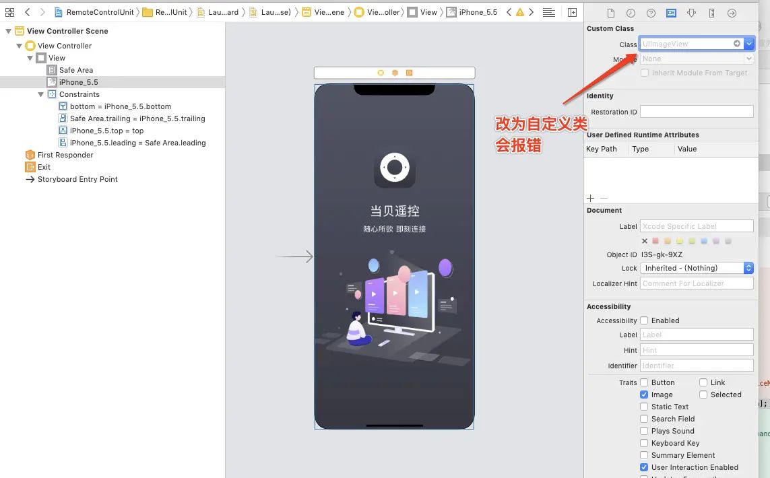Image resolution: width=770 pixels, height=478 pixels.
Task: Open the Size inspector
Action: pos(711,12)
